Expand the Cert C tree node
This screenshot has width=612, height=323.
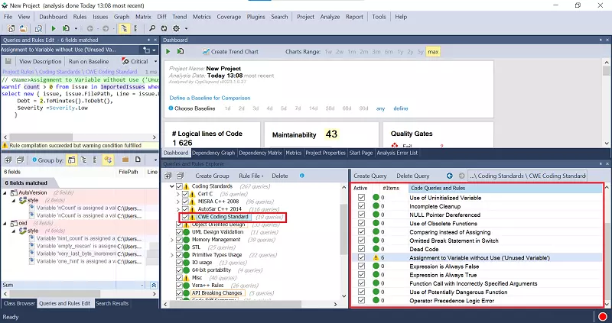tap(178, 194)
